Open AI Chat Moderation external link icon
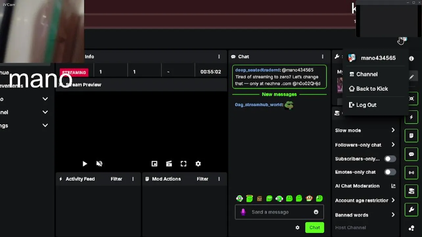This screenshot has width=422, height=237. click(393, 186)
